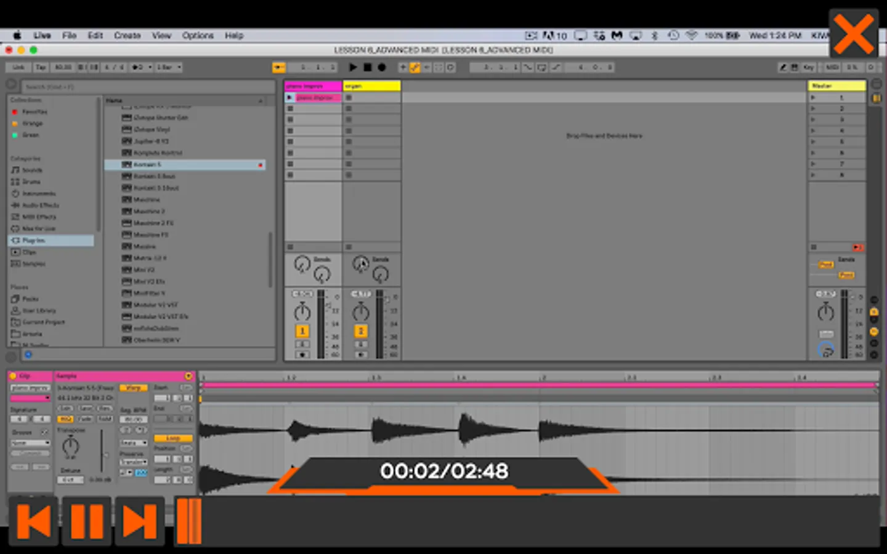The image size is (887, 554).
Task: Click the transport Play button
Action: 353,67
